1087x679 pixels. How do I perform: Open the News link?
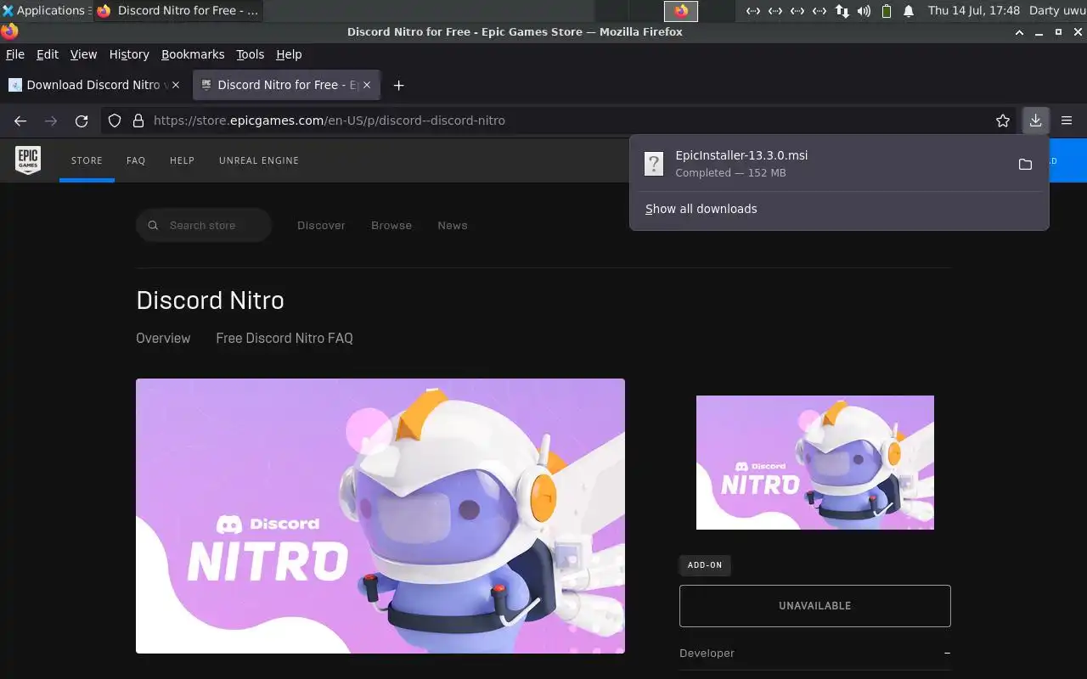click(x=453, y=226)
